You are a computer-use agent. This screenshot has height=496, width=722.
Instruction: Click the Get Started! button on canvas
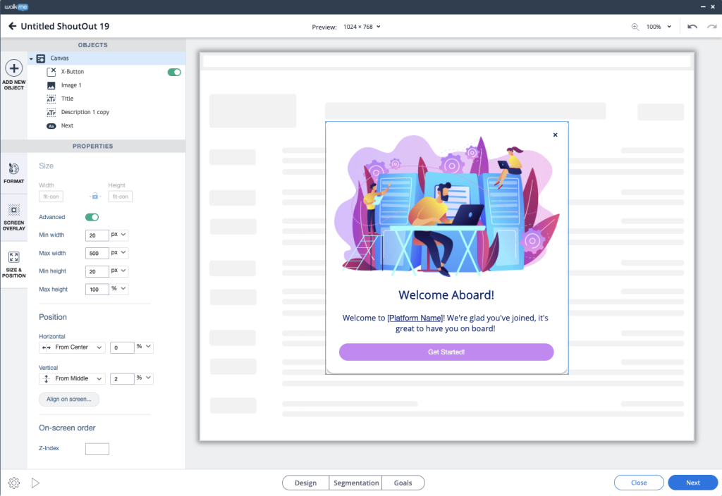pos(446,352)
